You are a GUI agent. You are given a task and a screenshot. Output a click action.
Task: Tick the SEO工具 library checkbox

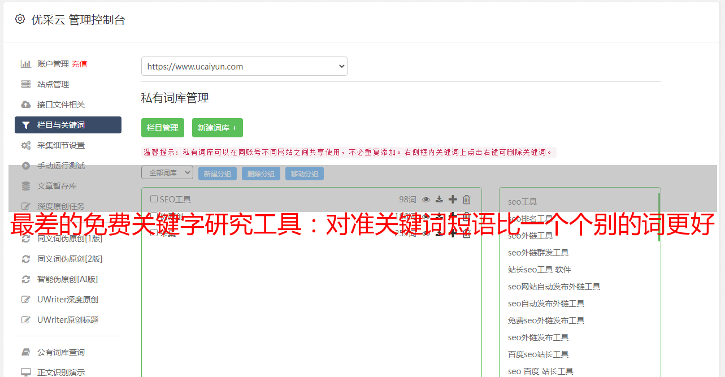click(154, 199)
